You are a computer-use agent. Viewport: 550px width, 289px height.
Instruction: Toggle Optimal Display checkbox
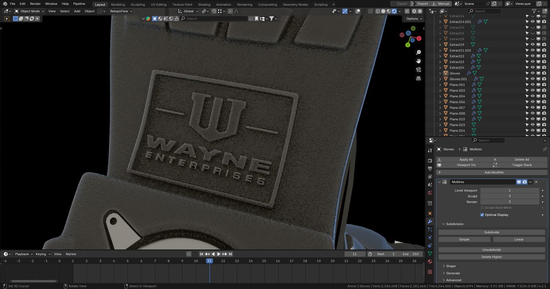pos(482,215)
